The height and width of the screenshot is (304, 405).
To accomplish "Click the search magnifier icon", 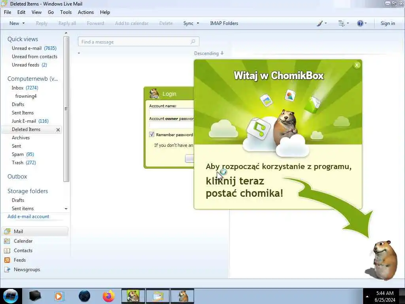I will tap(193, 42).
